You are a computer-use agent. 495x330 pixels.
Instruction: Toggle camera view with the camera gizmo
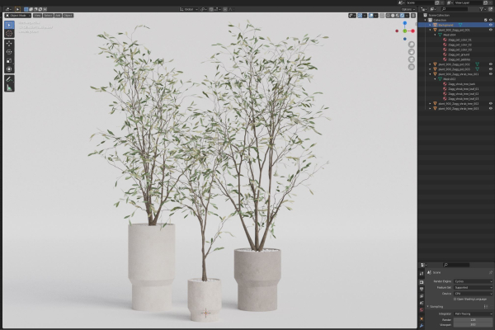[412, 59]
